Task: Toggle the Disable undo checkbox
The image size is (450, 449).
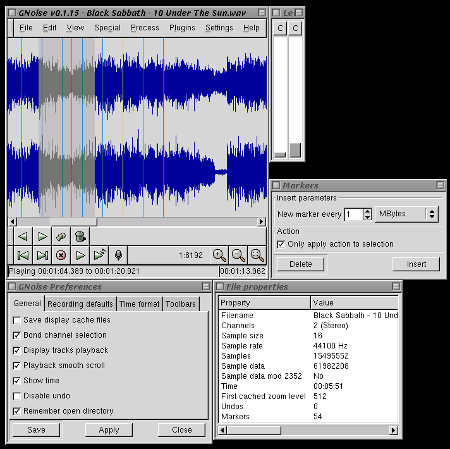Action: [x=17, y=396]
